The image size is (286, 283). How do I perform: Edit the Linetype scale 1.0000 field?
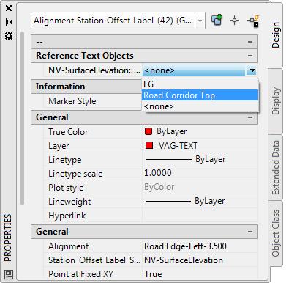pyautogui.click(x=200, y=173)
